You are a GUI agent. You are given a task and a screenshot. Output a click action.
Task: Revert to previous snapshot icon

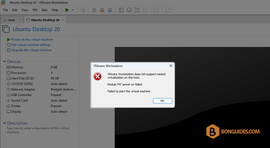(x=102, y=10)
